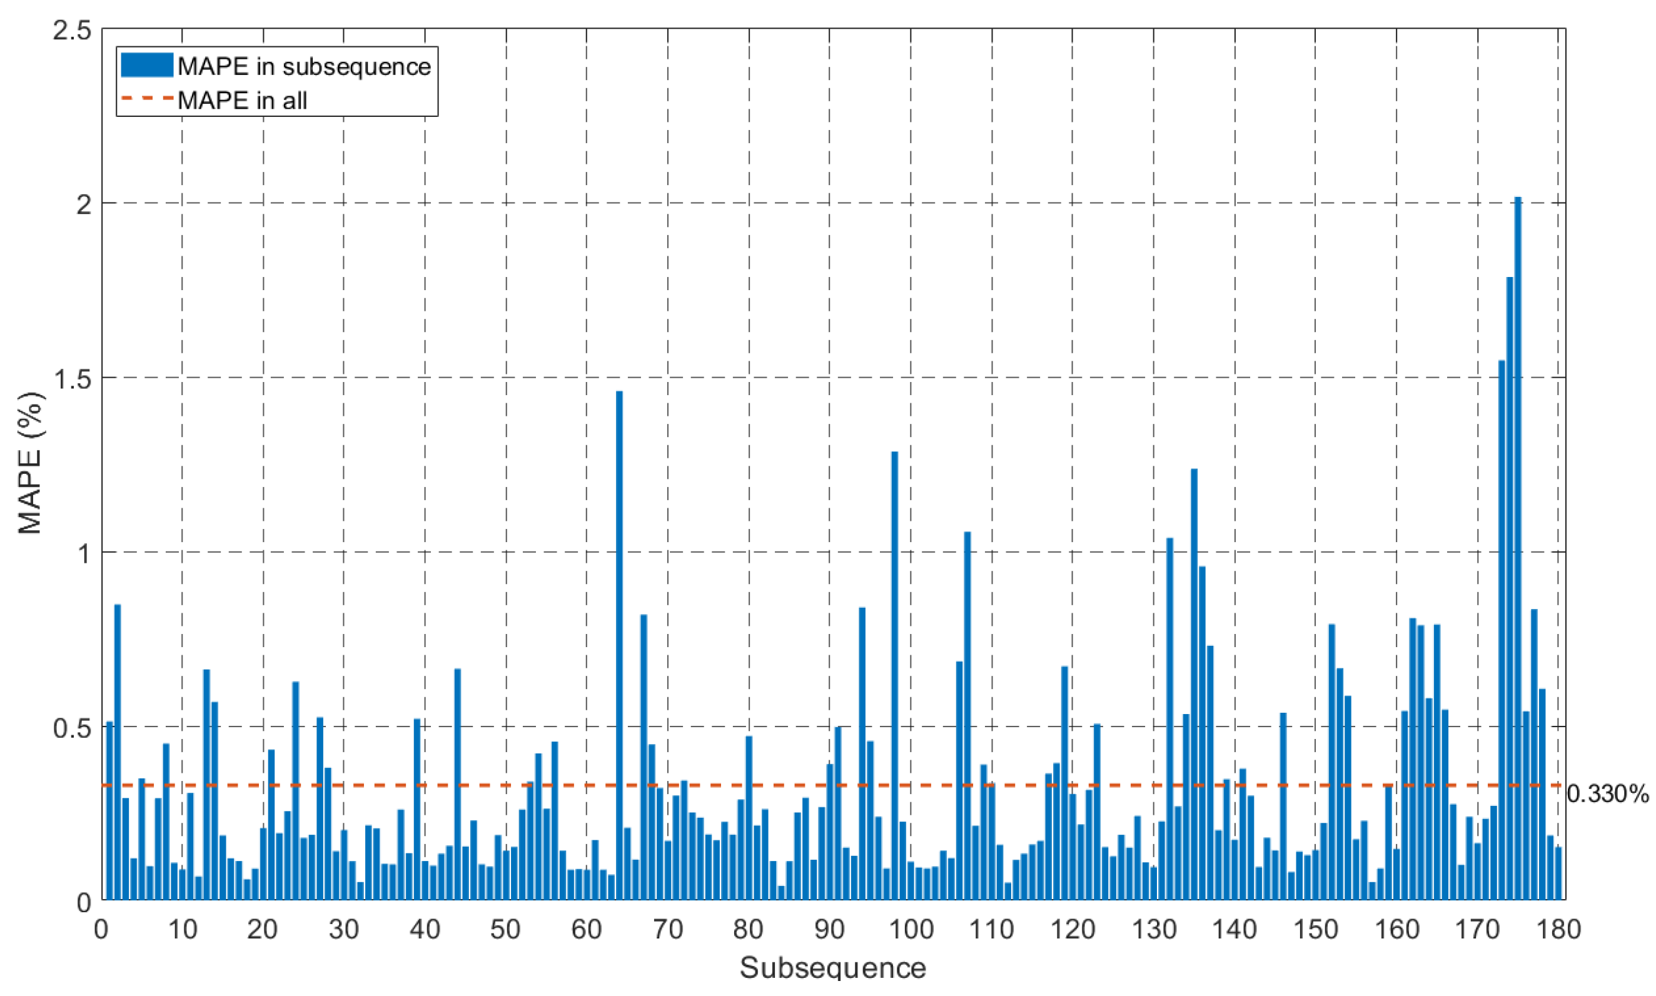This screenshot has width=1656, height=996.
Task: Click the y-axis tick label 1.5
Action: [x=72, y=378]
